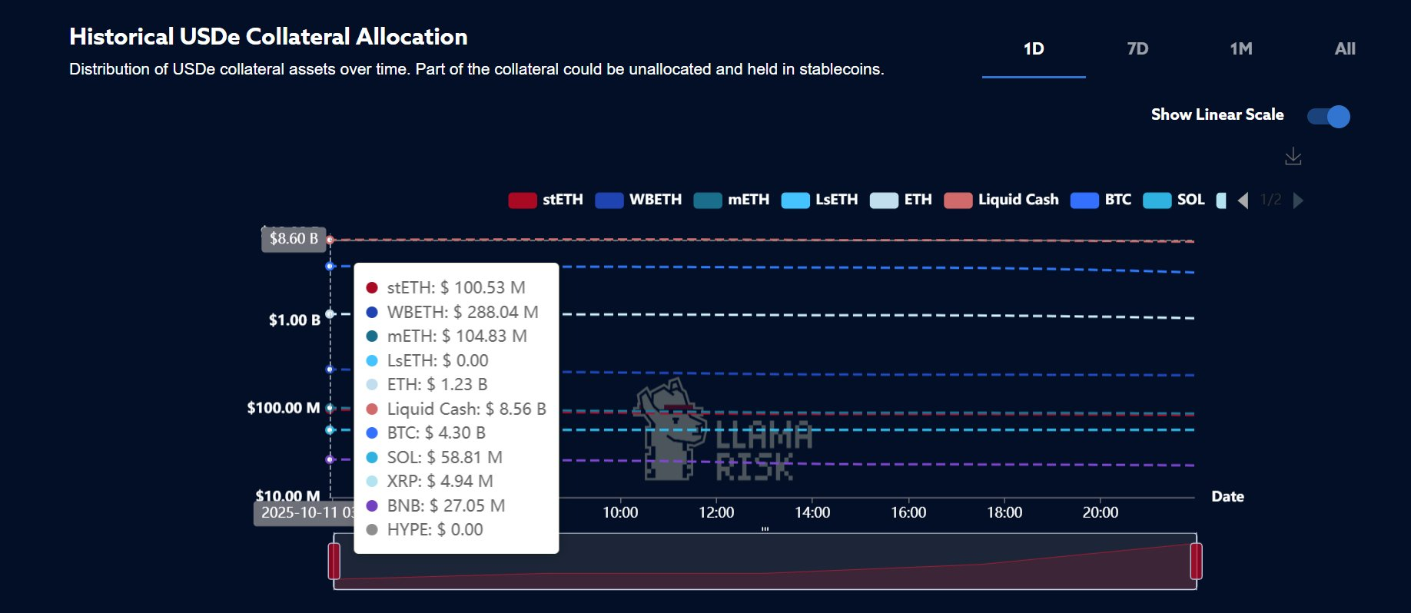Go to the previous legend page arrow

(x=1243, y=200)
